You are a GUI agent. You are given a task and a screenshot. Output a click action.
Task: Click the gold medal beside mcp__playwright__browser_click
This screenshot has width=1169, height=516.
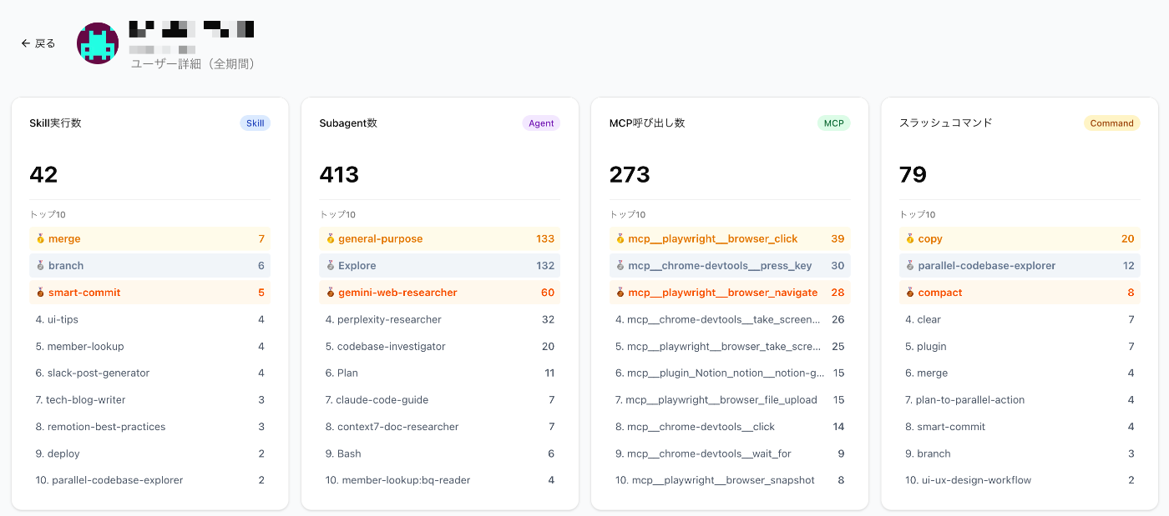click(x=620, y=238)
